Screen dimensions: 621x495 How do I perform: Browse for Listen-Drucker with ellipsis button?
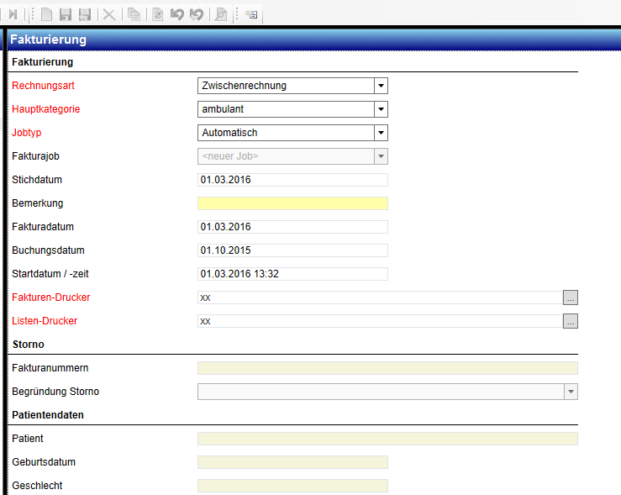pos(571,321)
